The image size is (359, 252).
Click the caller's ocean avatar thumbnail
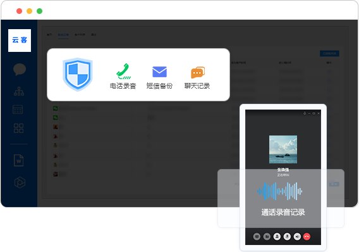coord(283,149)
